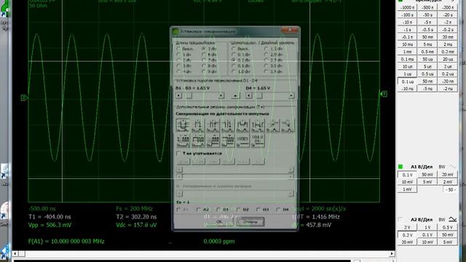Select the third sync mode icon in top row
Image resolution: width=466 pixels, height=262 pixels.
[213, 125]
